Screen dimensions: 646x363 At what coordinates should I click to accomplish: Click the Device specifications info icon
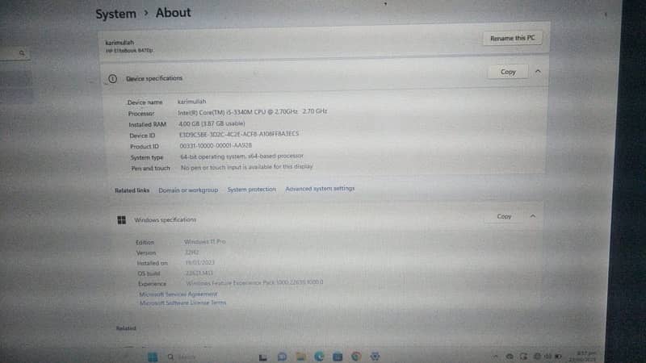pyautogui.click(x=112, y=78)
